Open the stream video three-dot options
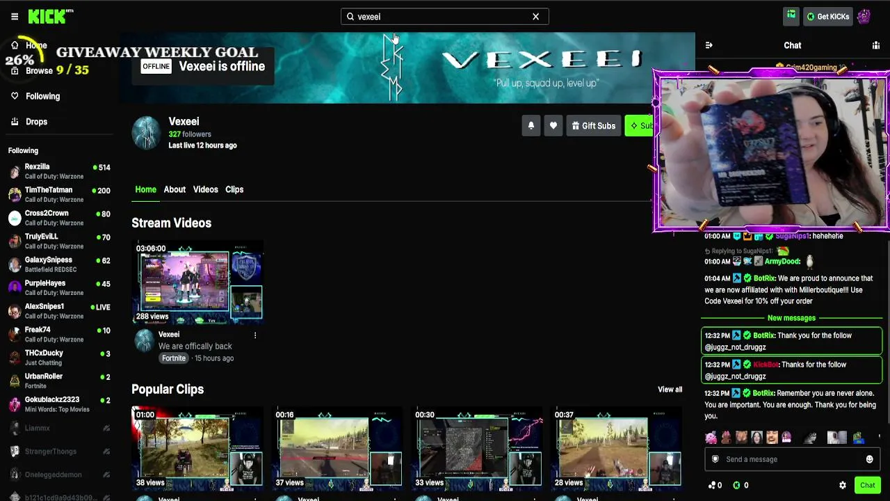Viewport: 890px width, 501px height. click(x=255, y=335)
